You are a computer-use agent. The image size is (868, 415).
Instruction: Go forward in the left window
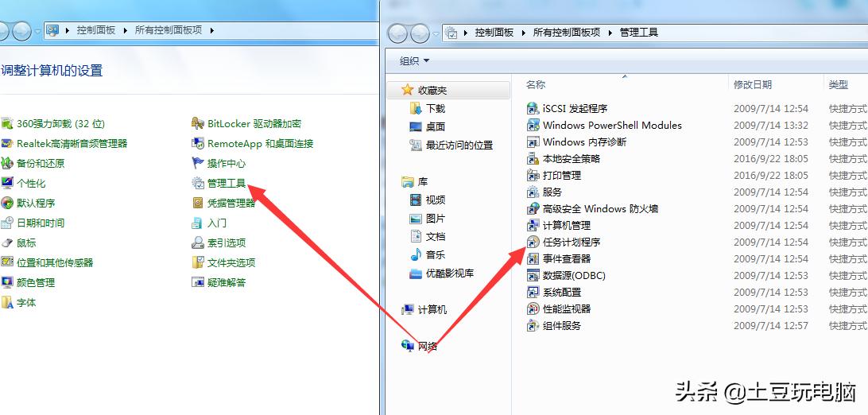pyautogui.click(x=21, y=31)
